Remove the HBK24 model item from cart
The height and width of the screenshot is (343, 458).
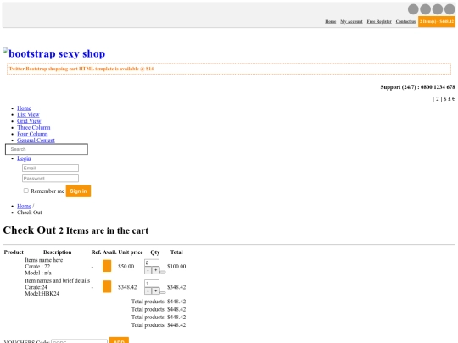[163, 292]
